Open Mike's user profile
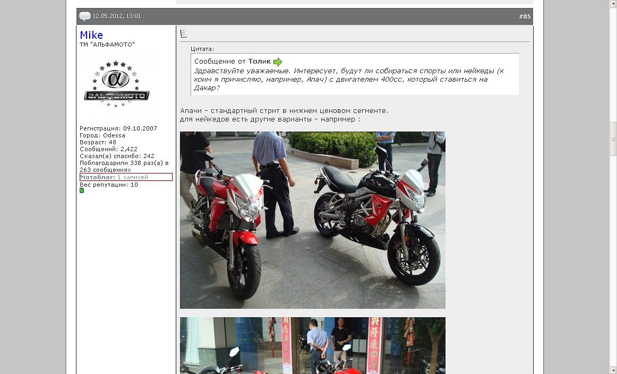 pyautogui.click(x=91, y=35)
